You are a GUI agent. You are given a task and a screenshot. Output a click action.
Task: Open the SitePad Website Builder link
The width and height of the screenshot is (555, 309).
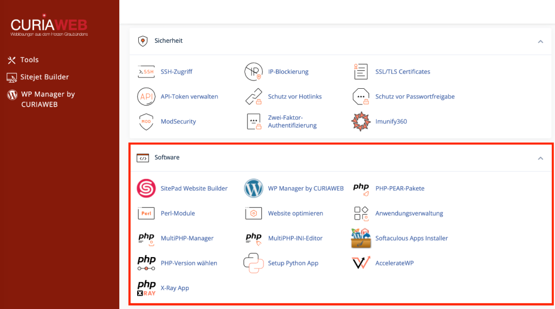pos(194,188)
